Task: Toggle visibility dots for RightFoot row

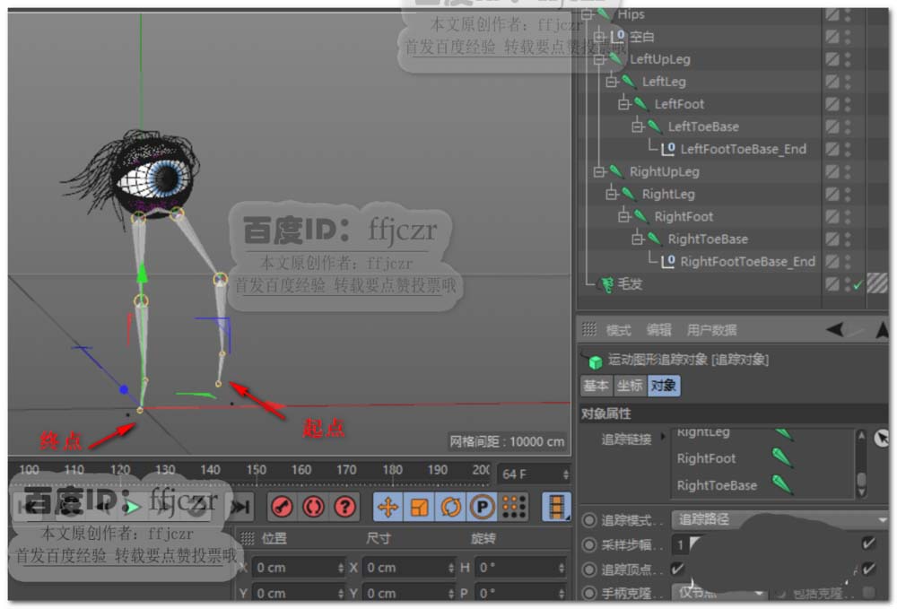Action: (848, 216)
